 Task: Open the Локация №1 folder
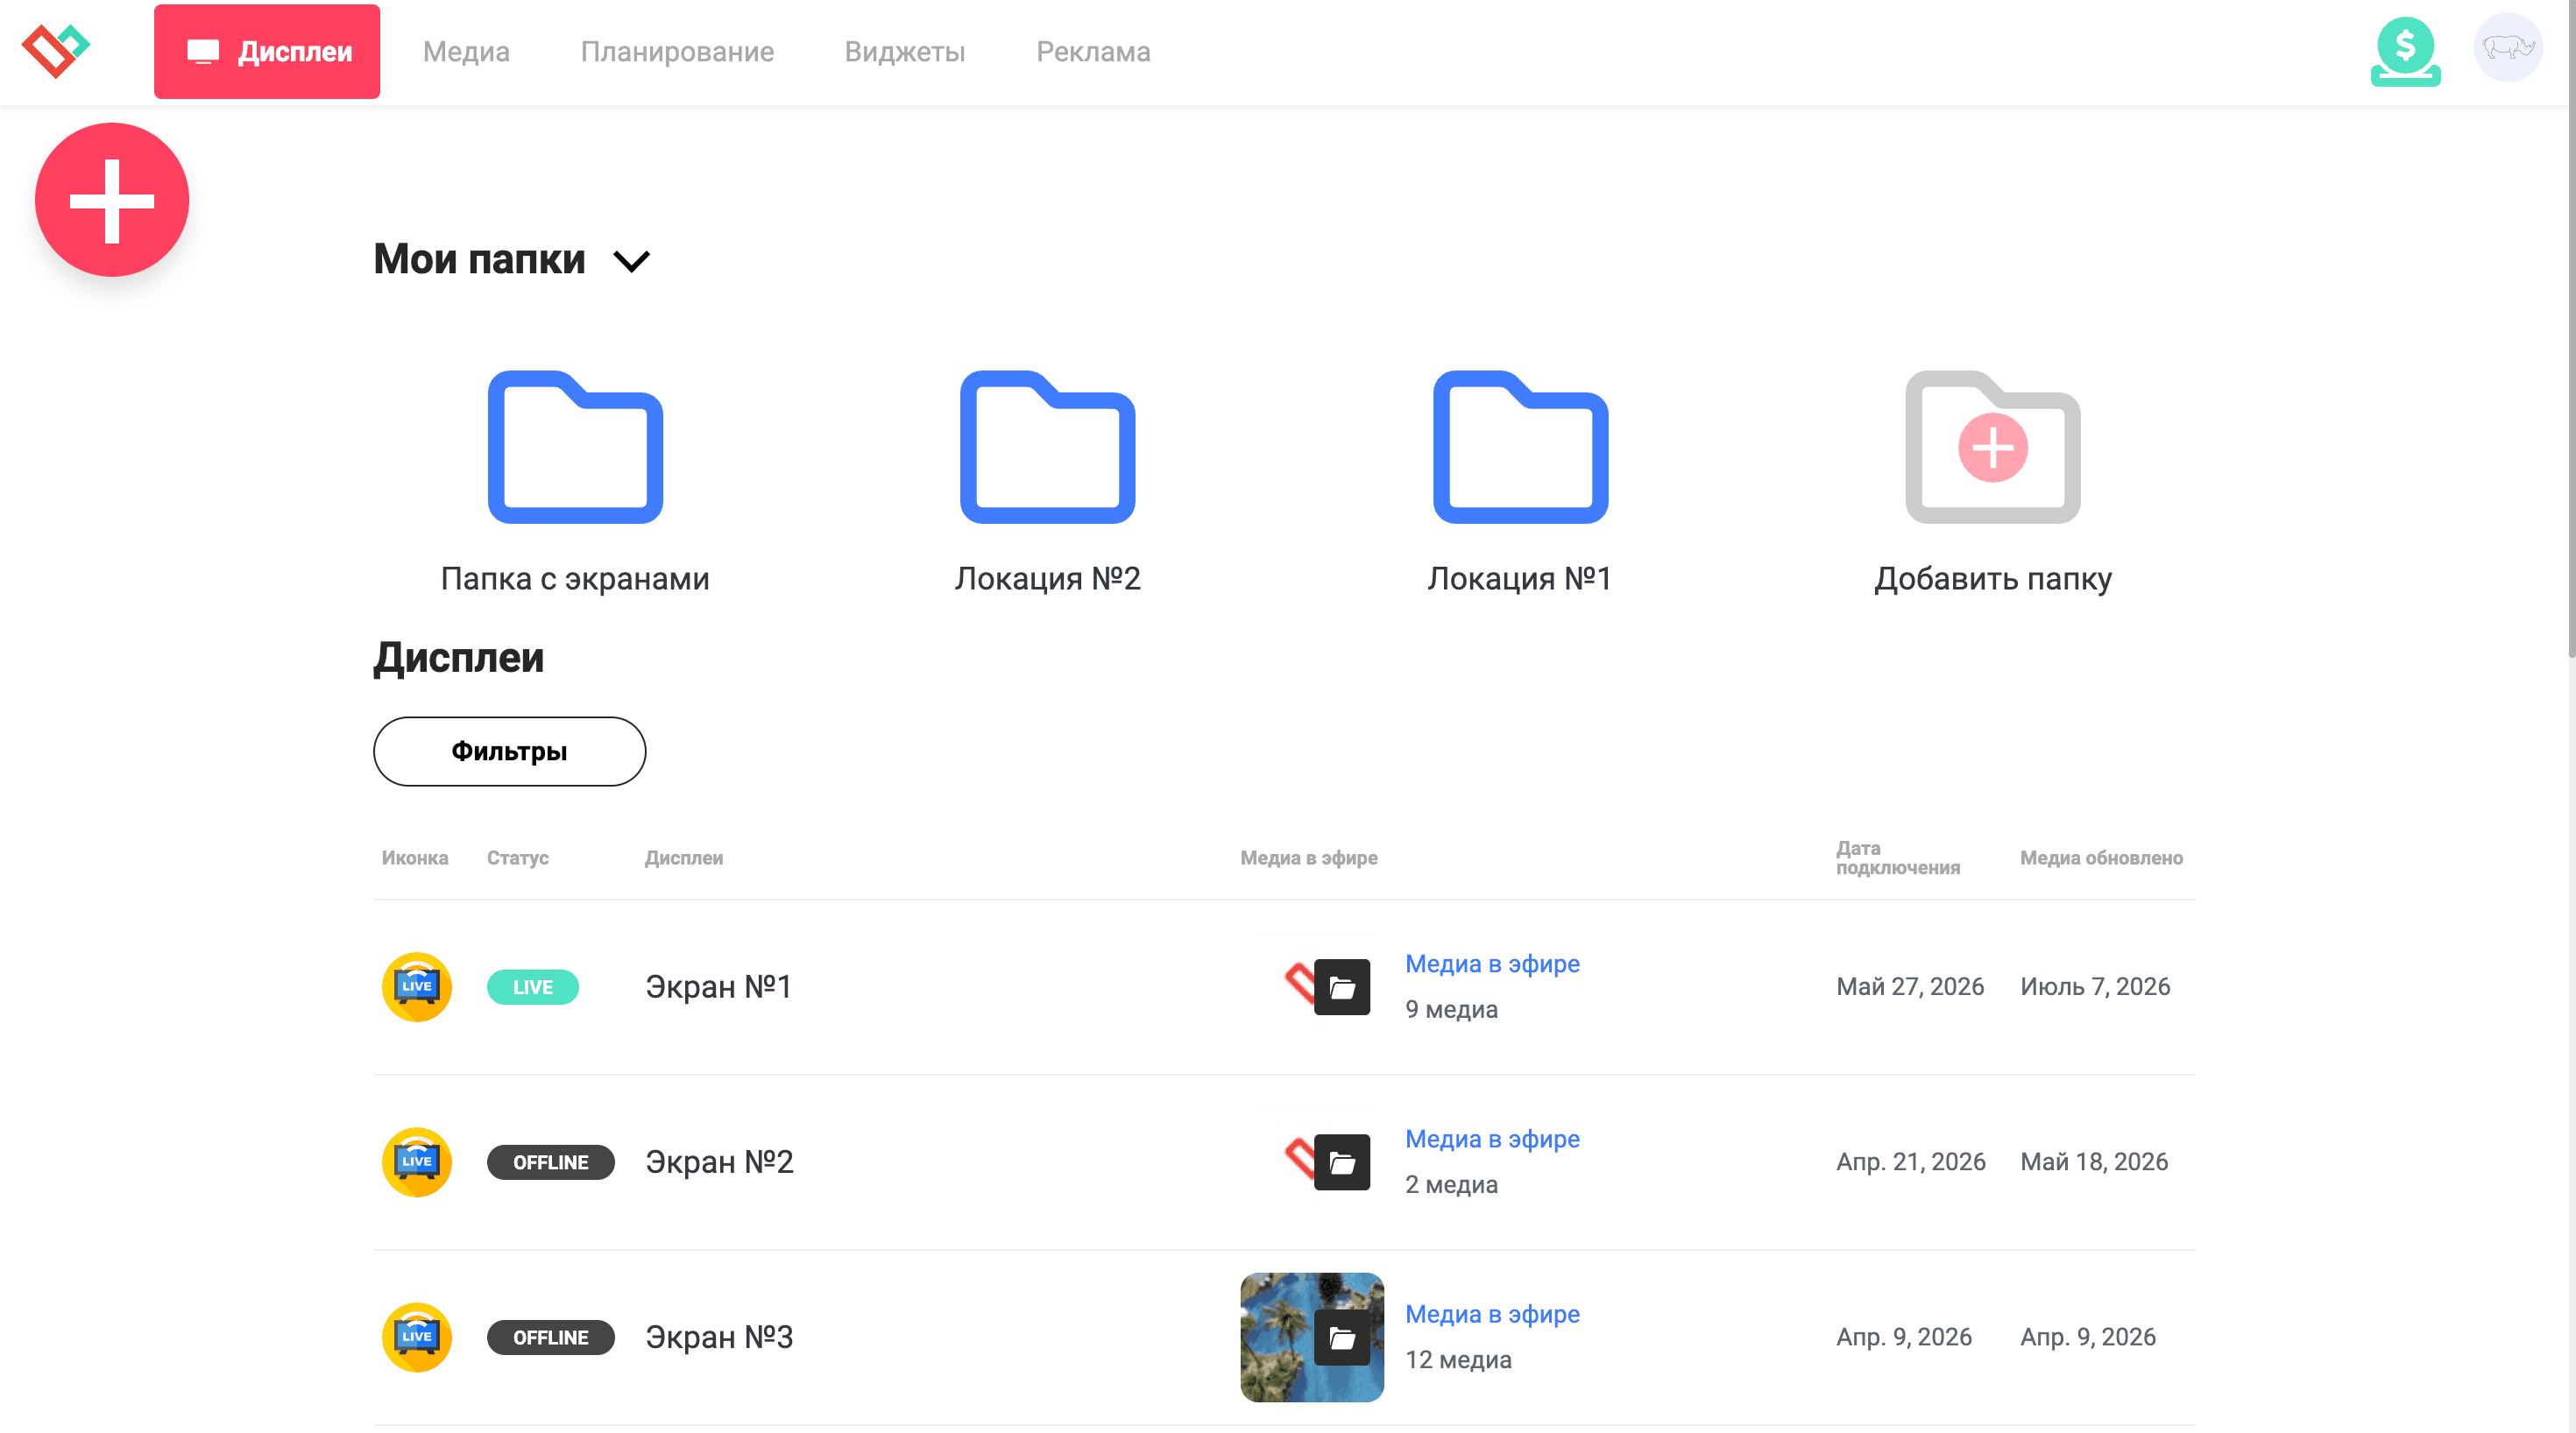point(1520,447)
